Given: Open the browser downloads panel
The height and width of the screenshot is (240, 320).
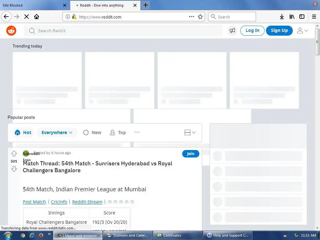Looking at the screenshot, I should [282, 17].
